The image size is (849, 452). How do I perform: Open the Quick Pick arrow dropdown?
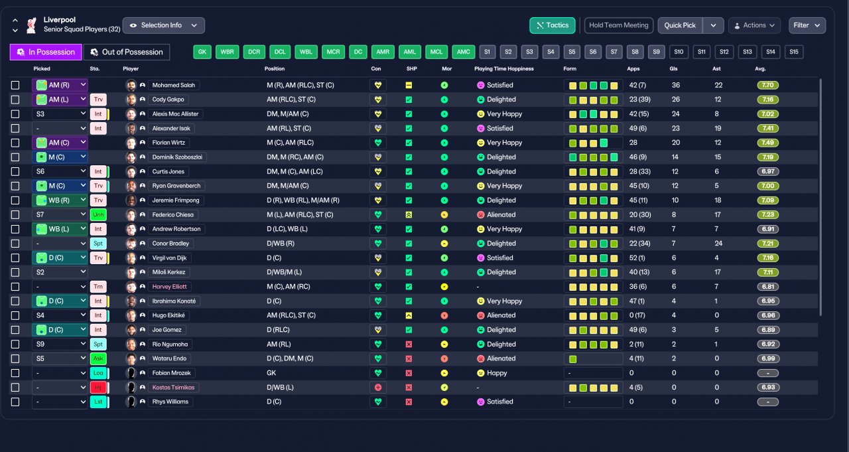[x=713, y=25]
